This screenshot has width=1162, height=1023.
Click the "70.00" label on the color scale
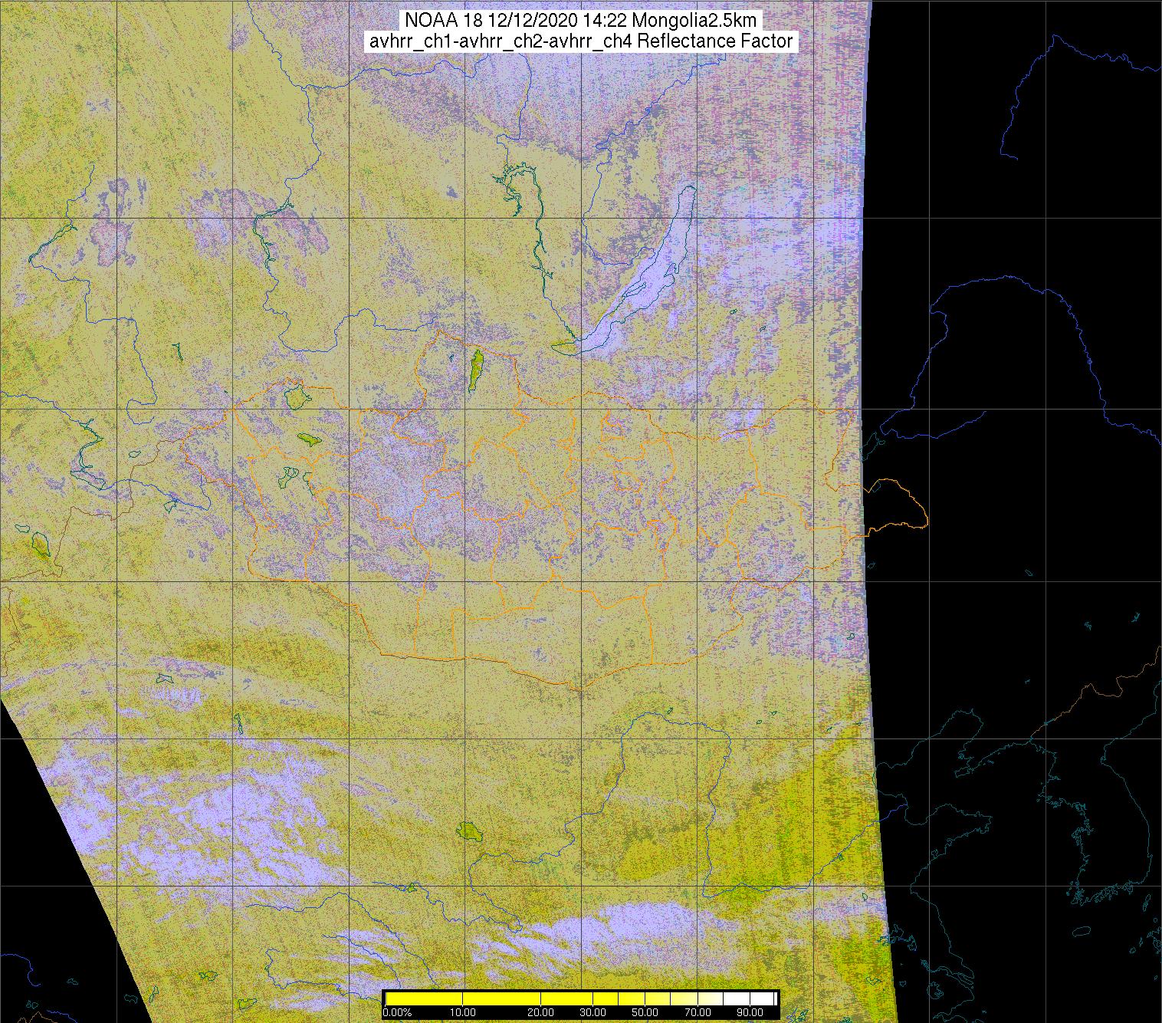click(698, 1012)
